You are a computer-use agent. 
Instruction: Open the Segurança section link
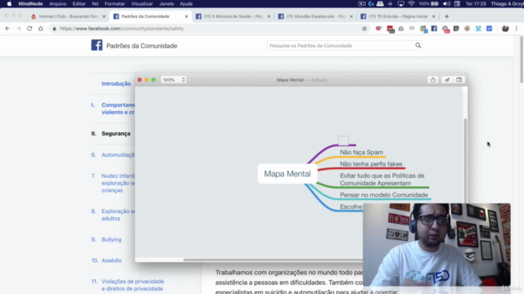click(116, 133)
